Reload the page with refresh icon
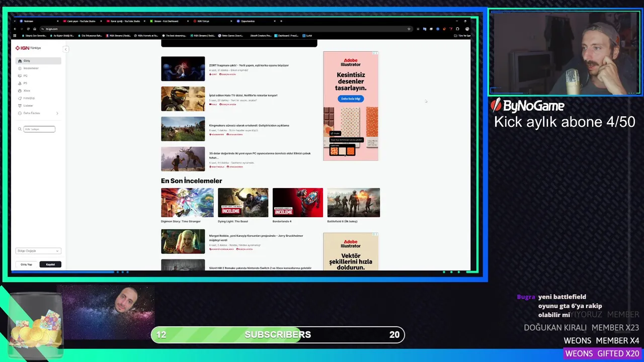The height and width of the screenshot is (362, 644). point(28,29)
